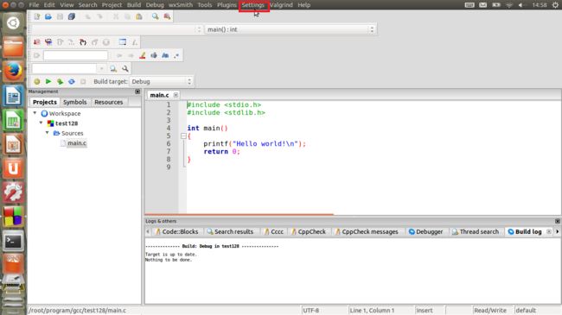Screen dimensions: 562x315
Task: Switch to the Symbols tab
Action: tap(75, 102)
